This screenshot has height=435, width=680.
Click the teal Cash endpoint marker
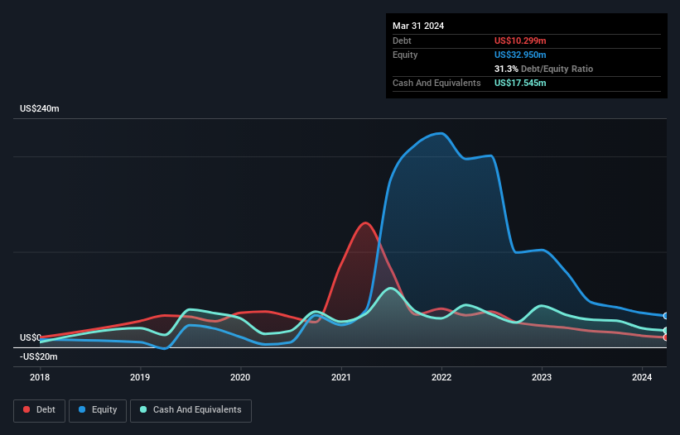pos(666,331)
